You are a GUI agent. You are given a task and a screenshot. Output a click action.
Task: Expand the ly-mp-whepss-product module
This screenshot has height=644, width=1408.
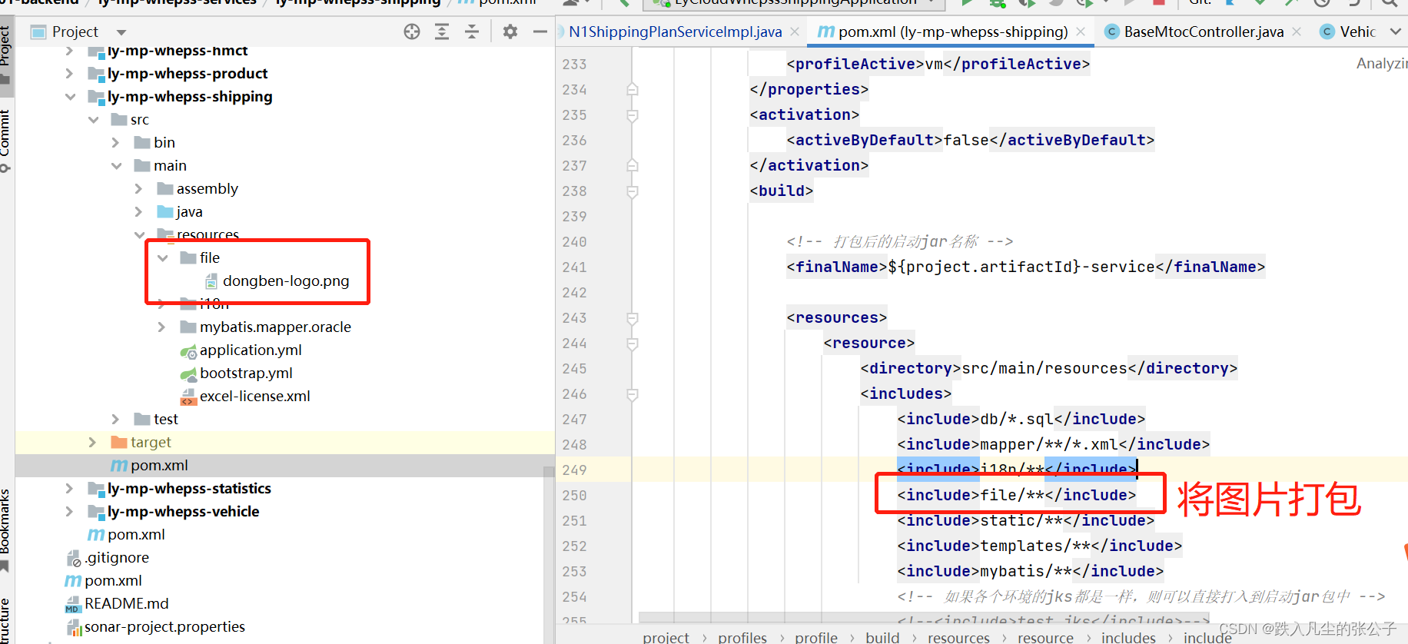(x=69, y=73)
